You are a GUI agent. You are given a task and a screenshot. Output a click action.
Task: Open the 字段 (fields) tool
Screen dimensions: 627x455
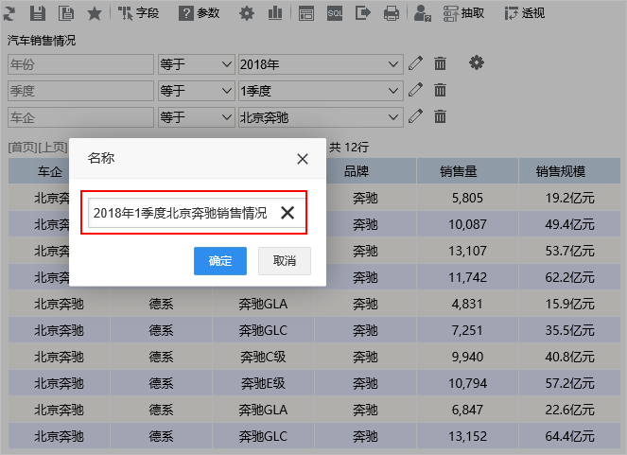click(x=139, y=13)
